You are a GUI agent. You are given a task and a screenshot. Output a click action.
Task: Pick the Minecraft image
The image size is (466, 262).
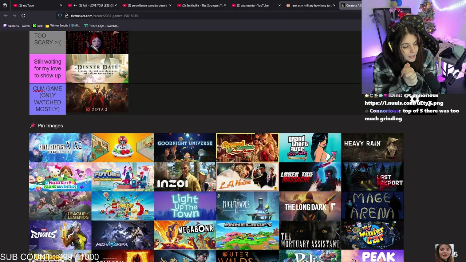coord(248,235)
